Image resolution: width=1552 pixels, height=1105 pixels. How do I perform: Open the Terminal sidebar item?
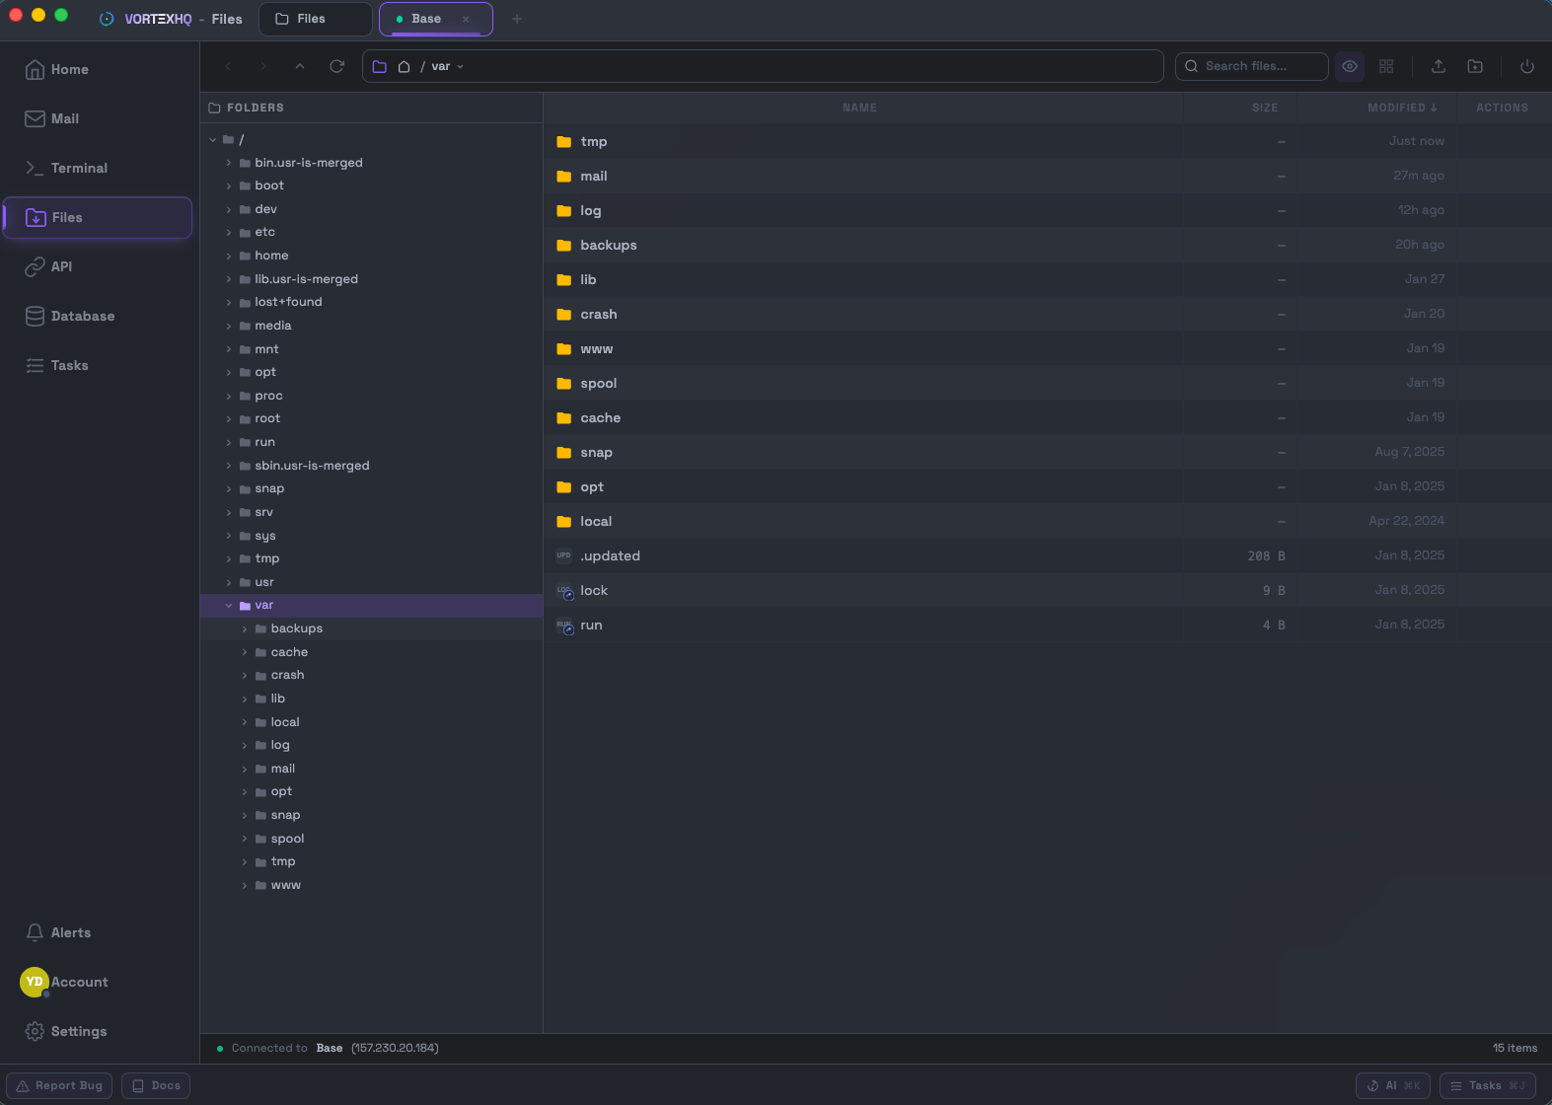tap(66, 168)
